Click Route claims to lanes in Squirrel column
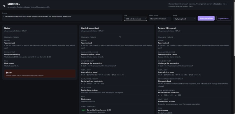Viewport: 235px width, 114px height. tap(166, 101)
